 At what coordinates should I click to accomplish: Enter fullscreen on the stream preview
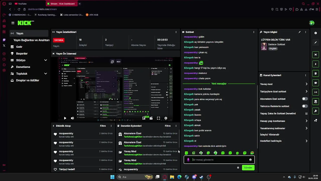158,118
